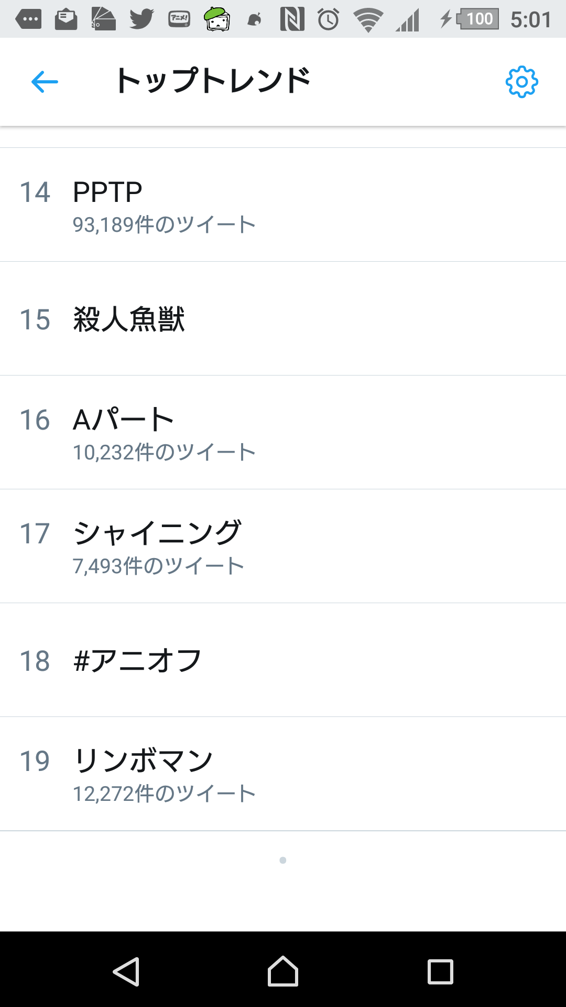The width and height of the screenshot is (566, 1007).
Task: Tap the mail notification icon
Action: tap(66, 19)
